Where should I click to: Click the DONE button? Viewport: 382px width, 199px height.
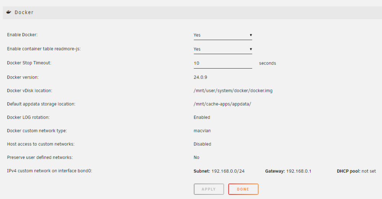243,189
